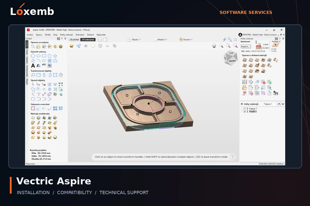The width and height of the screenshot is (310, 206).
Task: Click the tool database bits icon
Action: click(244, 82)
